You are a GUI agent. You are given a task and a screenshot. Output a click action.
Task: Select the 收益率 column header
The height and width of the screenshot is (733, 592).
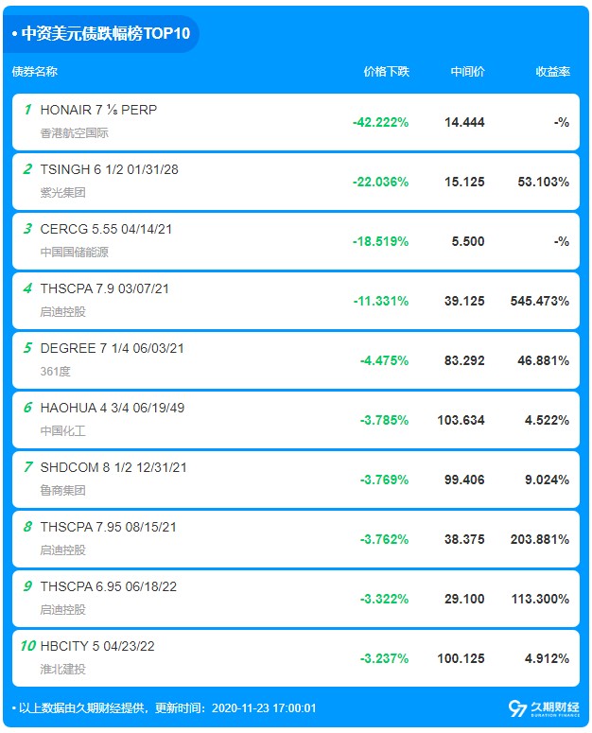click(x=552, y=72)
